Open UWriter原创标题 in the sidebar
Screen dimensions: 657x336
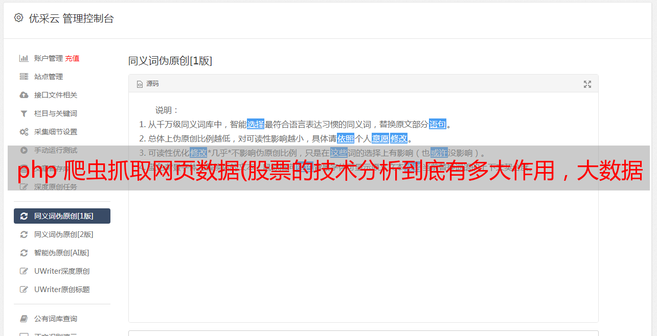pyautogui.click(x=62, y=290)
